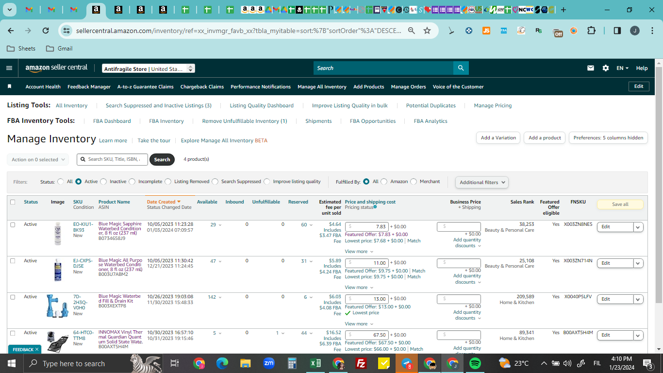Click the Add a Variation button
Viewport: 663px width, 373px height.
pyautogui.click(x=498, y=137)
